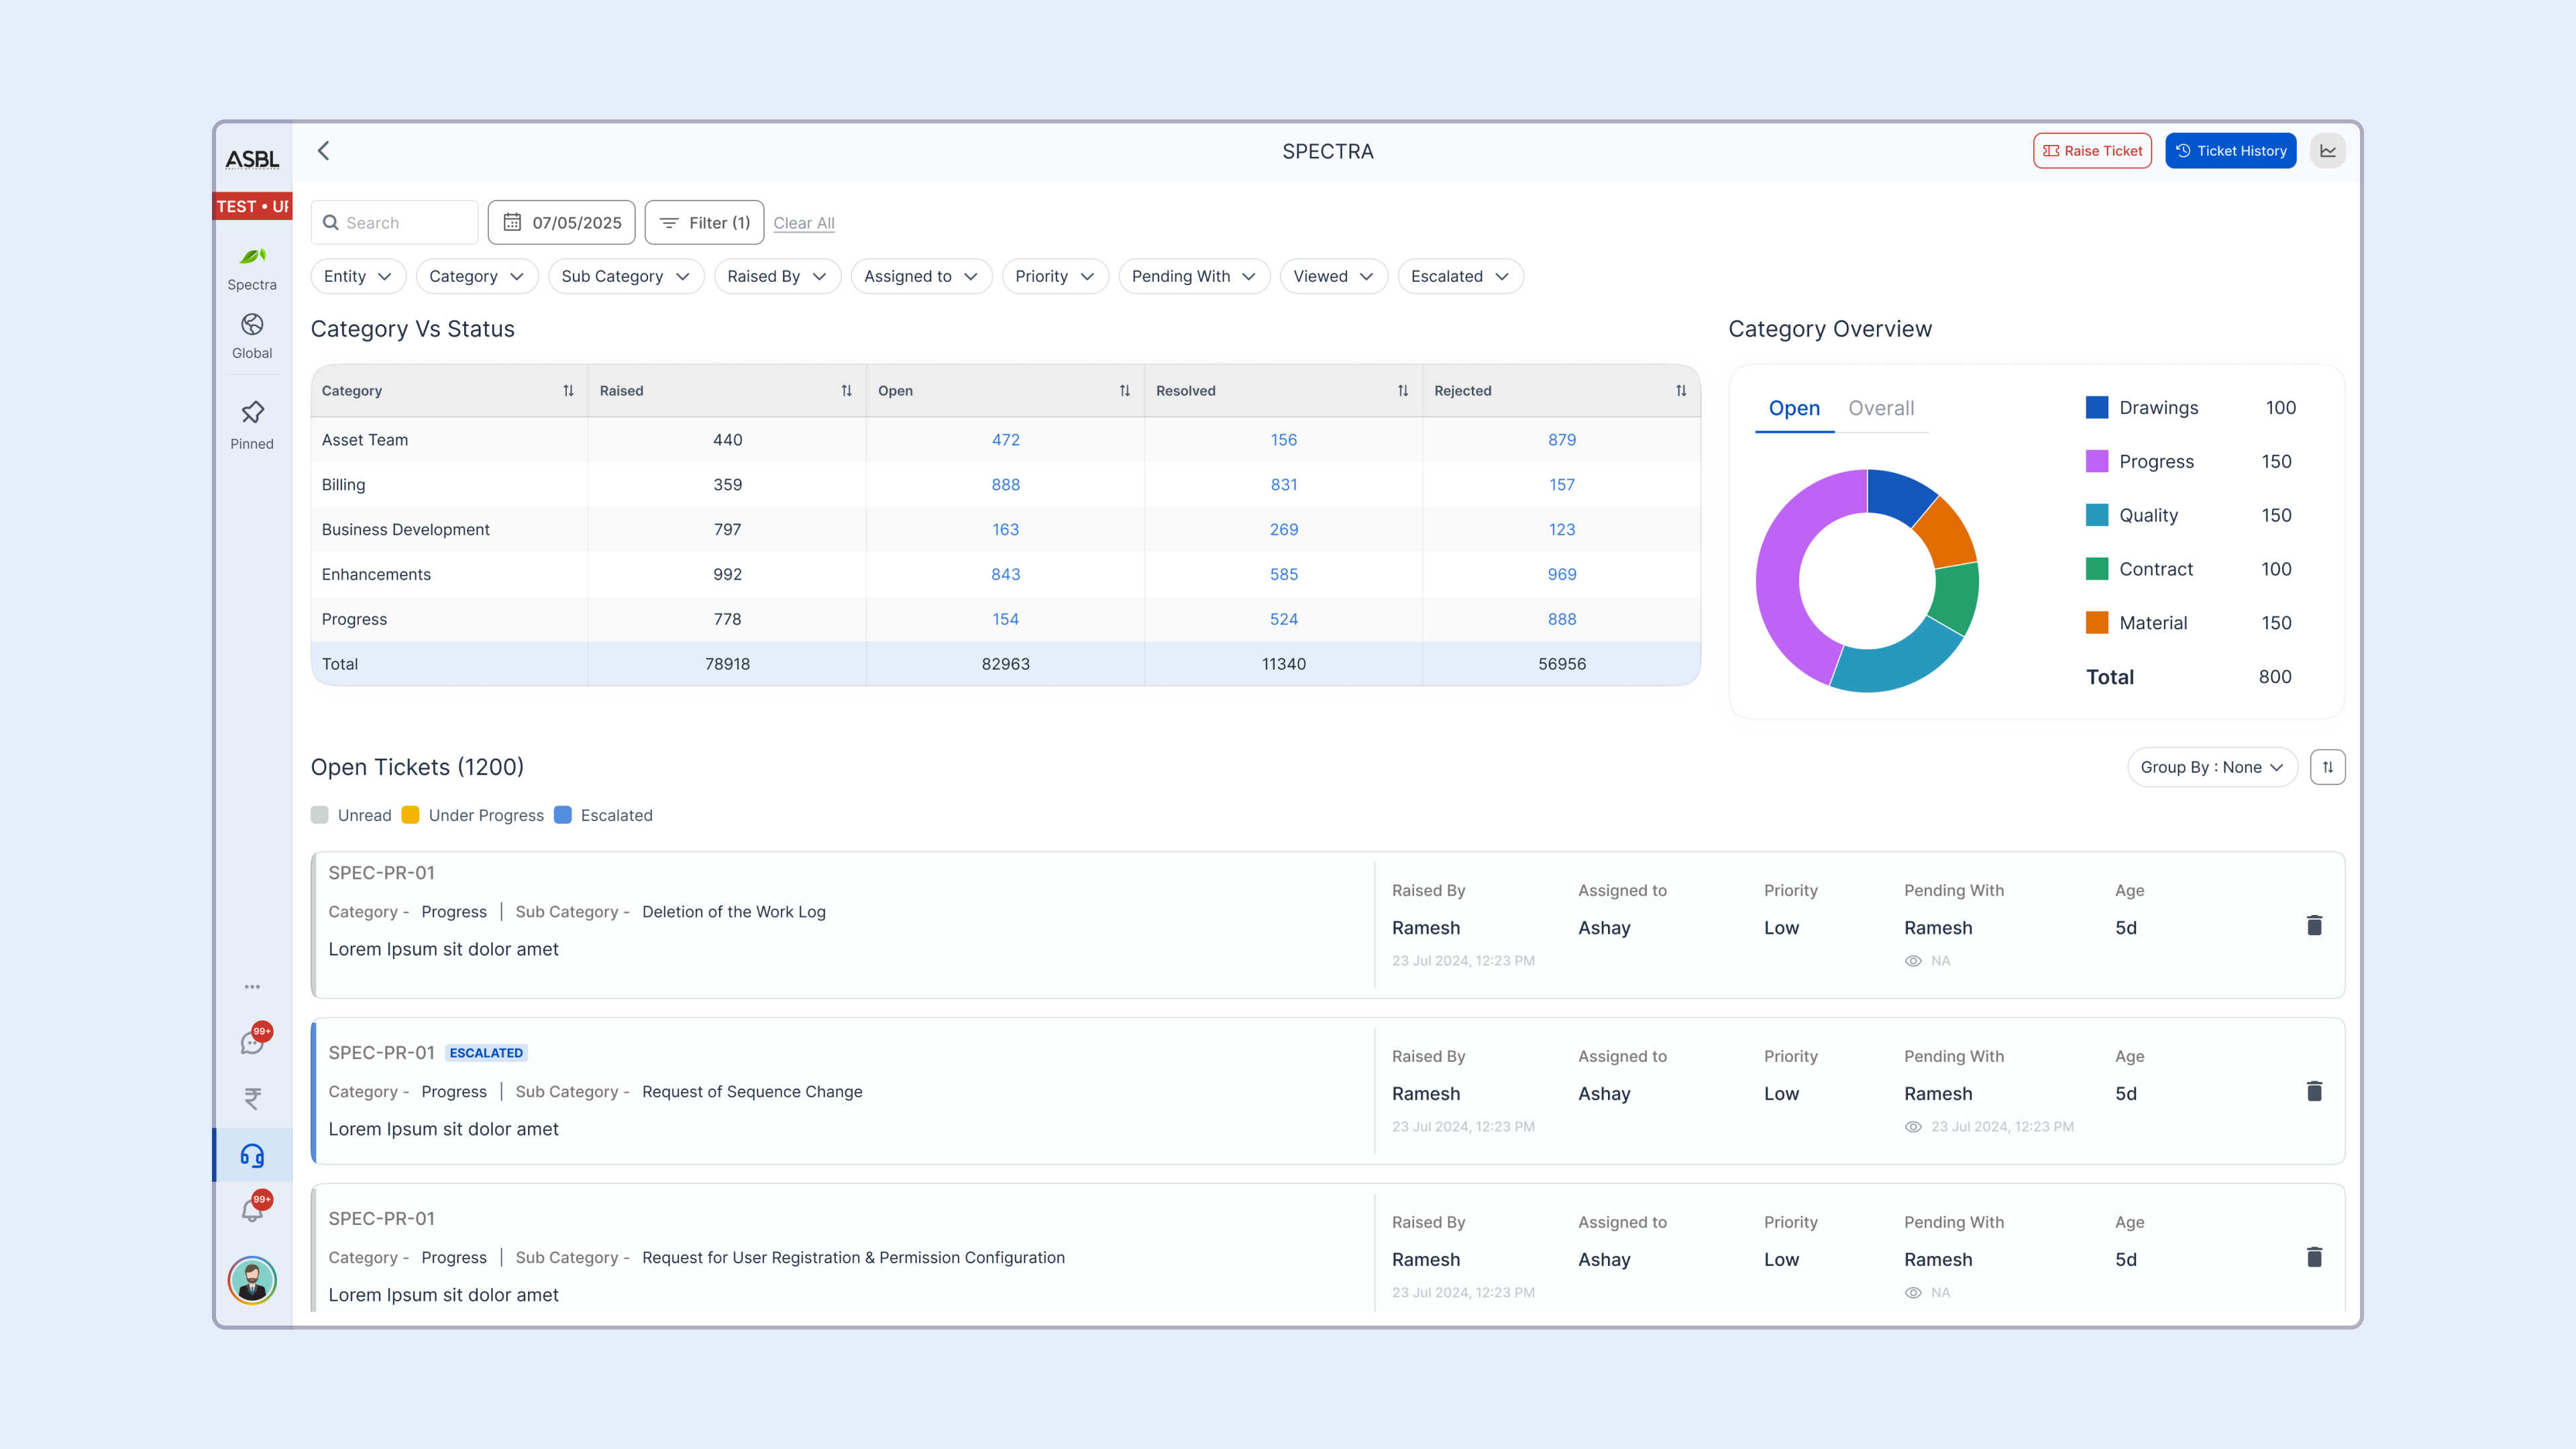
Task: Open the Pending With filter dropdown
Action: point(1194,276)
